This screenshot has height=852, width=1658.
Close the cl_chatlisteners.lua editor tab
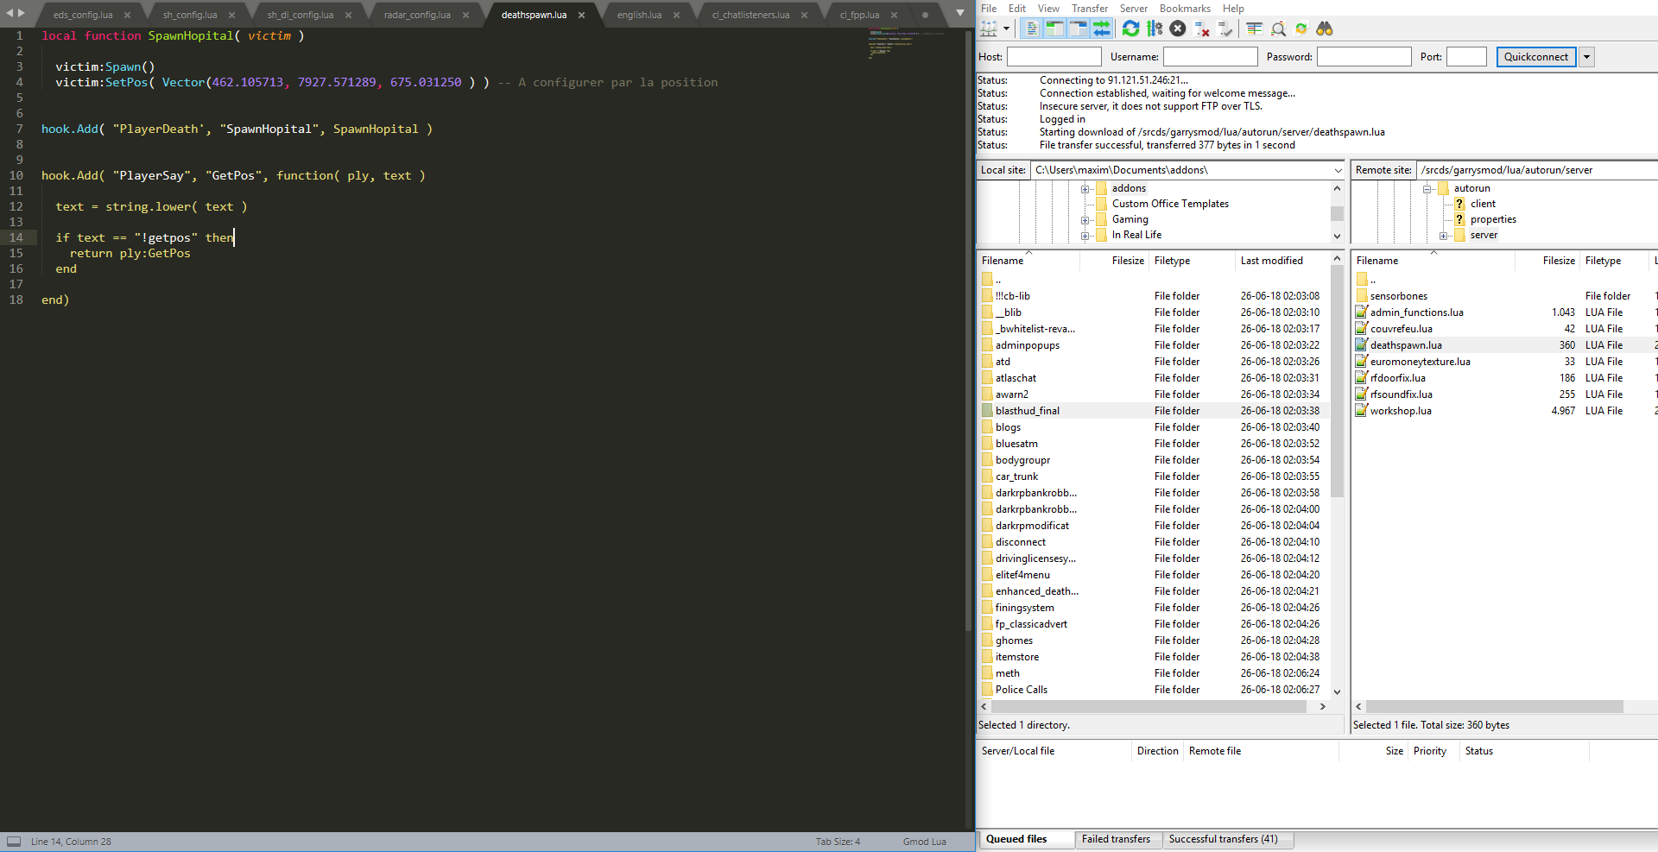pos(804,16)
